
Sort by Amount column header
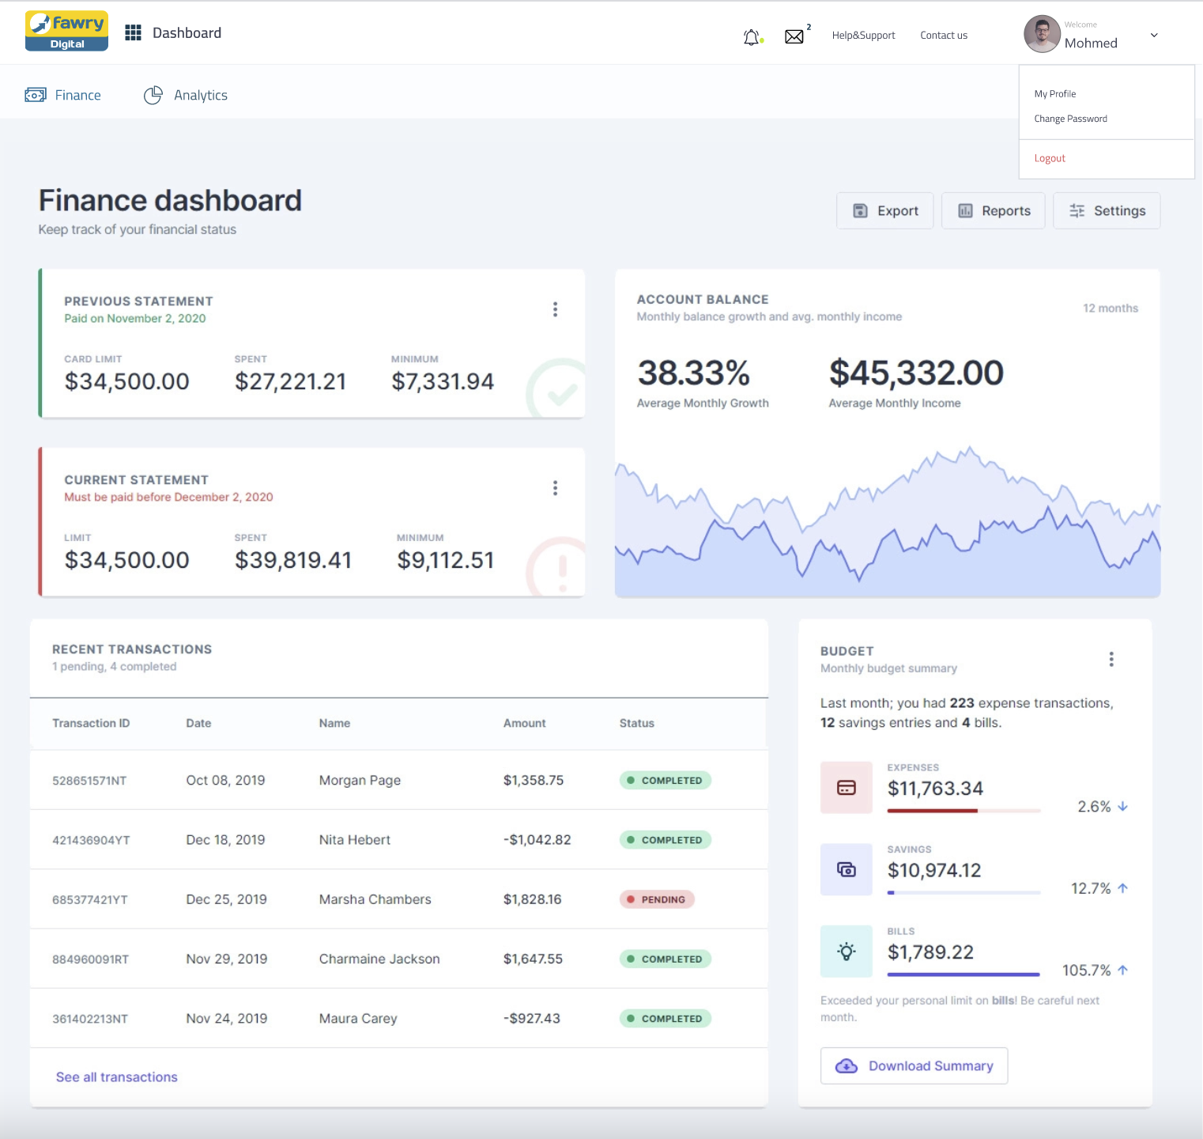point(524,724)
